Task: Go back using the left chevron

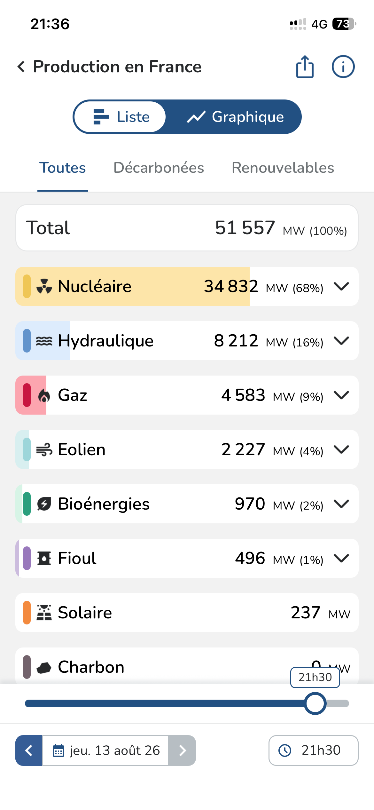Action: pyautogui.click(x=21, y=67)
